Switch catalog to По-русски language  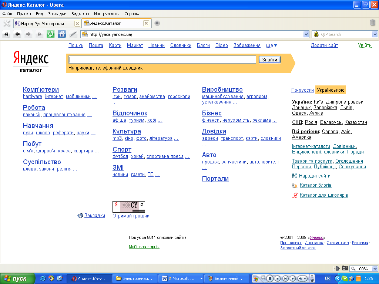[x=302, y=90]
